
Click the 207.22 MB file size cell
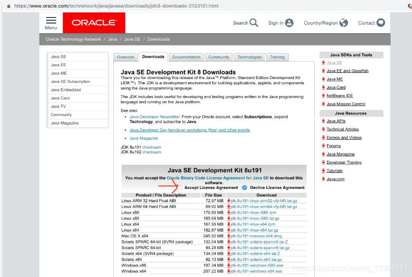tap(214, 271)
